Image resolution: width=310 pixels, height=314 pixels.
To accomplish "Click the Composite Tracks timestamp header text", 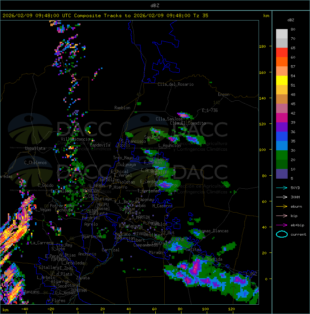I will pos(105,16).
